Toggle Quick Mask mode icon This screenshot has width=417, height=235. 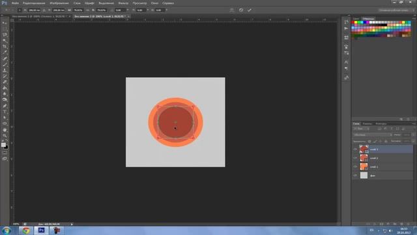click(5, 153)
